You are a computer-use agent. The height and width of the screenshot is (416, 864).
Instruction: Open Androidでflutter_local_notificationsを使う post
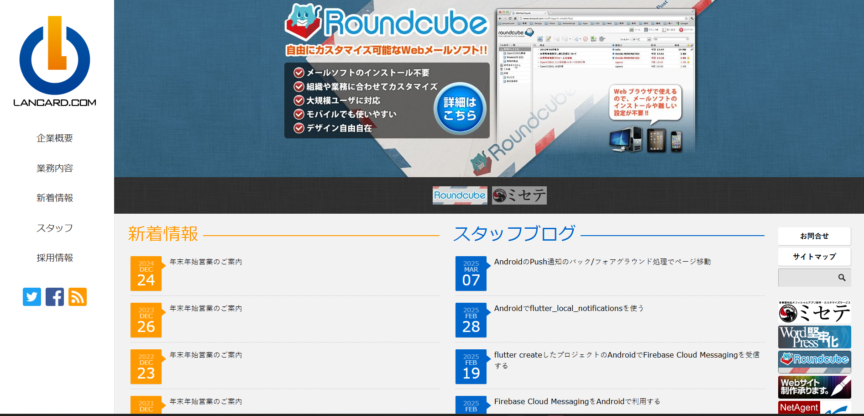click(569, 308)
